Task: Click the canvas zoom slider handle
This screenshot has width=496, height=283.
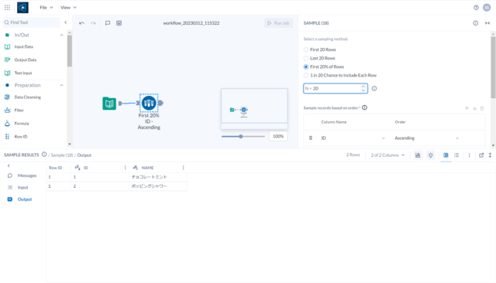Action: coord(241,137)
